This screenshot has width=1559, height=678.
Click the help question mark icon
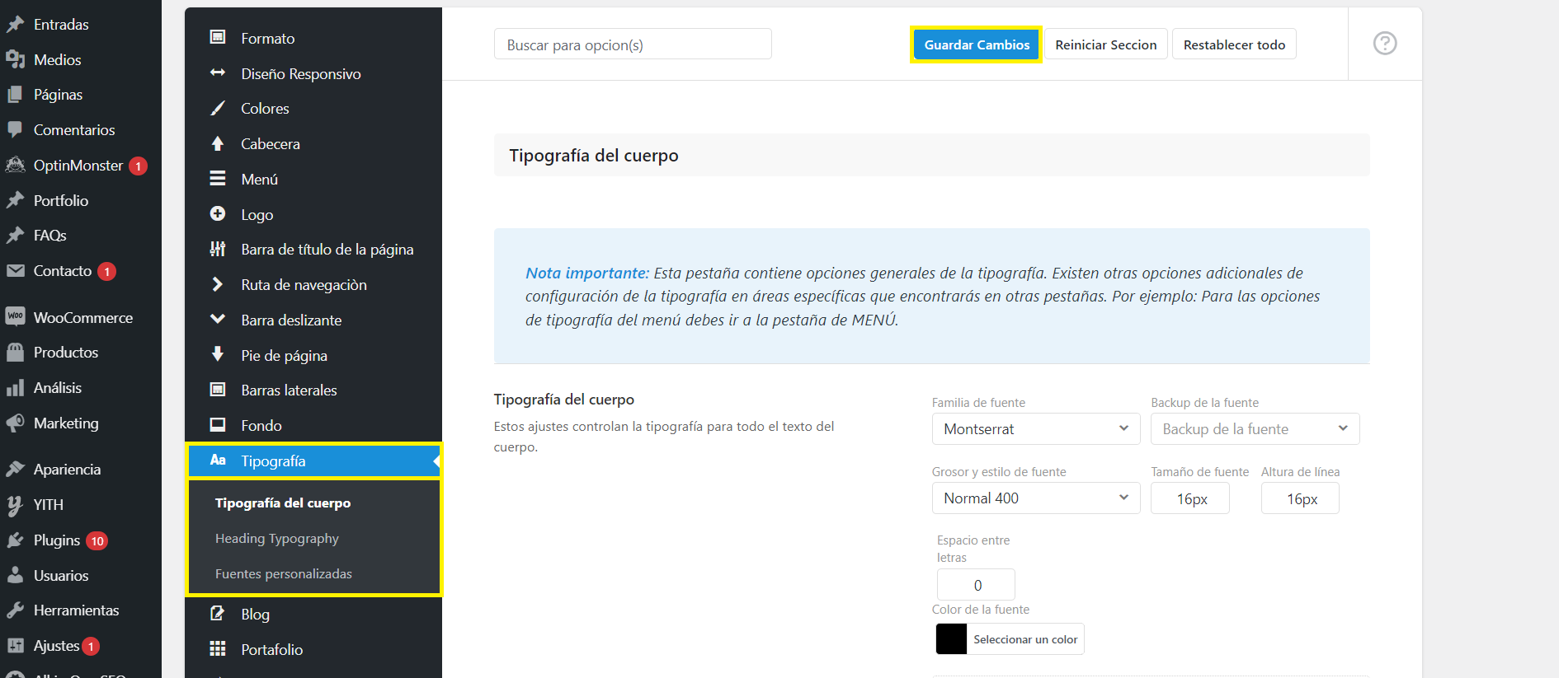pyautogui.click(x=1384, y=44)
